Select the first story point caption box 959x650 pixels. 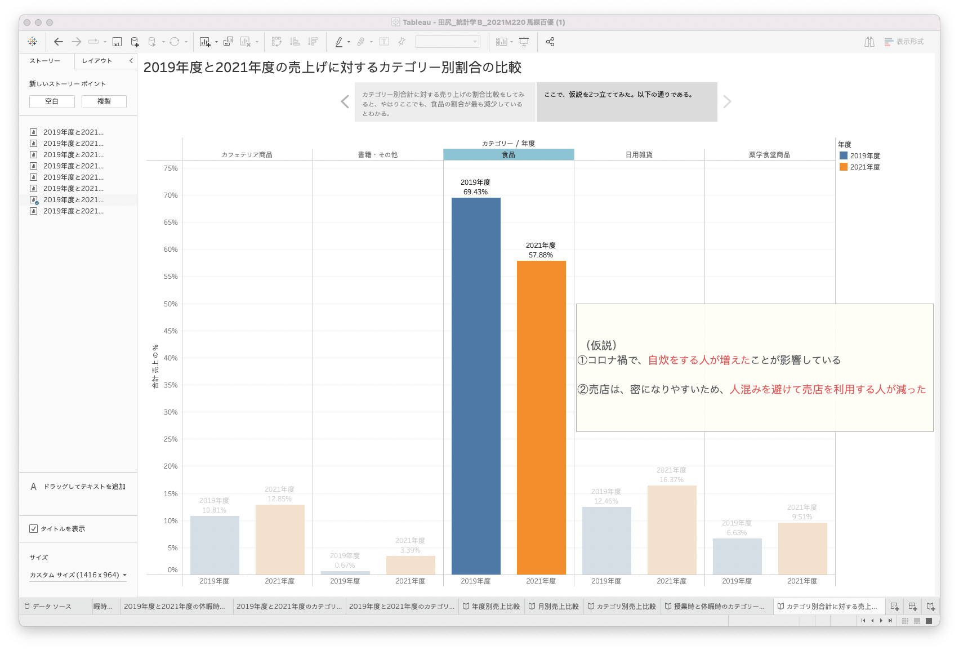tap(445, 102)
